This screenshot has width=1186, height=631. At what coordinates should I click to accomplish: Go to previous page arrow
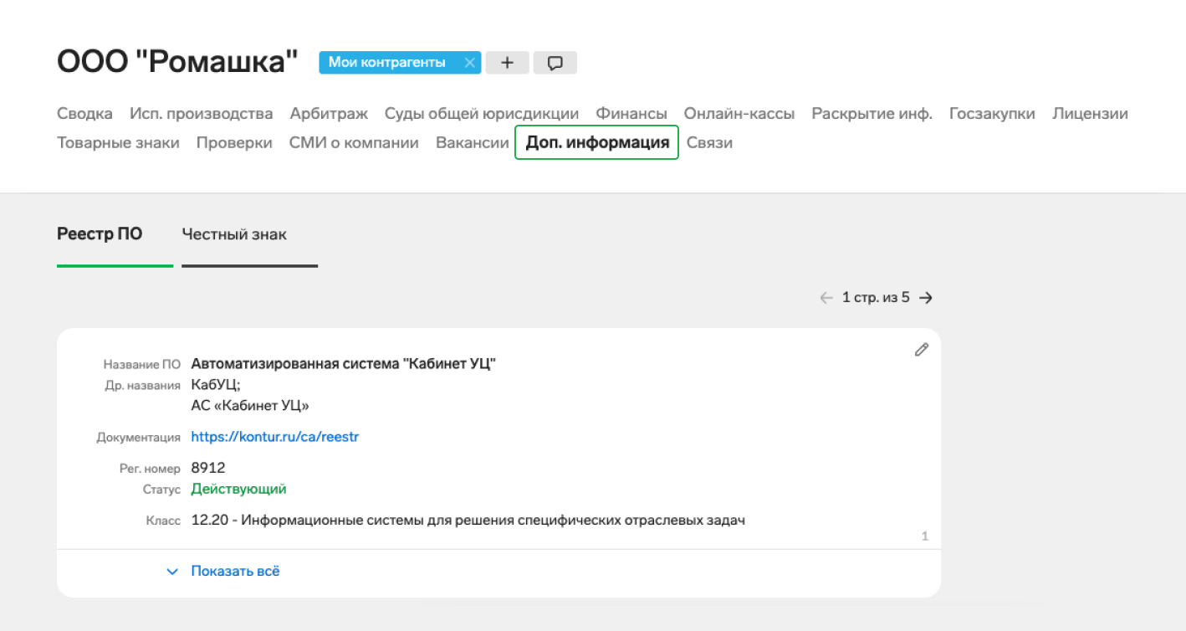click(x=826, y=297)
